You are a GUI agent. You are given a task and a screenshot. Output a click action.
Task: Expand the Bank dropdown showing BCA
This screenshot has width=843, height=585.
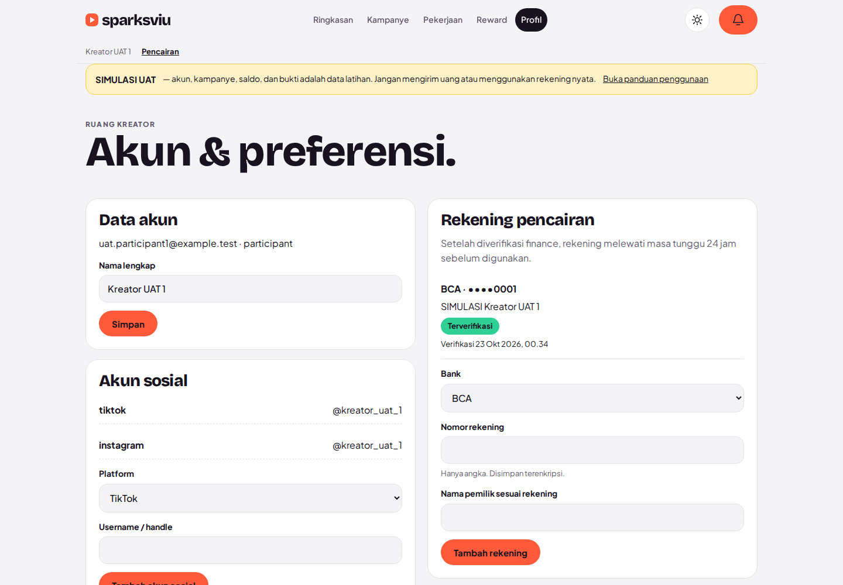point(592,398)
